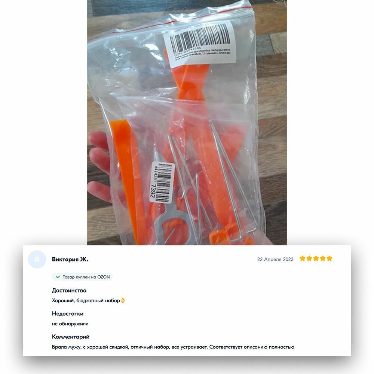Open the review photo of orange tools
Screen dimensions: 374x374
187,123
